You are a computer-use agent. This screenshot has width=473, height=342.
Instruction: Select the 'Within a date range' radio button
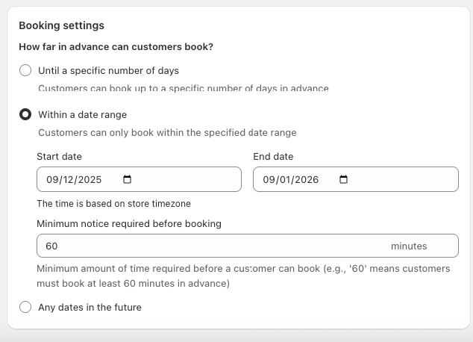[x=25, y=115]
